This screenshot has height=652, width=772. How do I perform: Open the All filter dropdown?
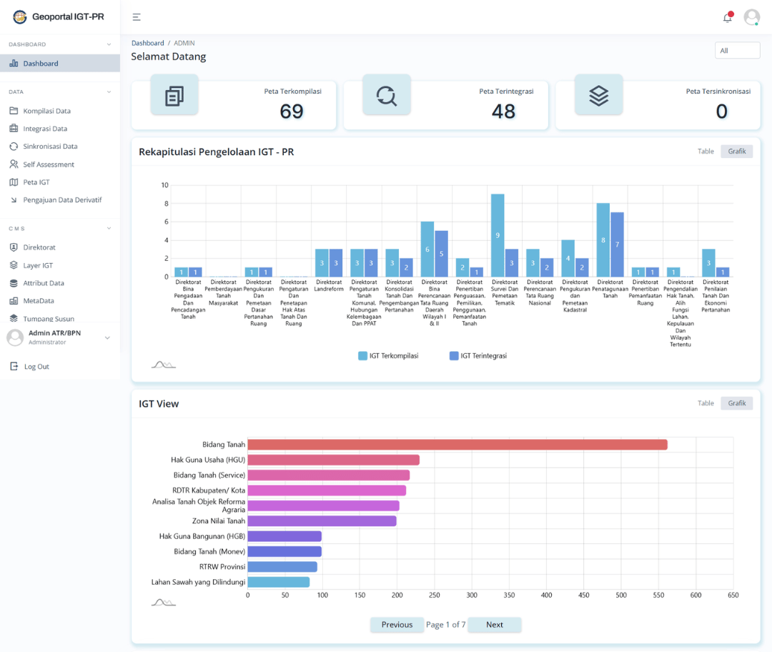[737, 51]
